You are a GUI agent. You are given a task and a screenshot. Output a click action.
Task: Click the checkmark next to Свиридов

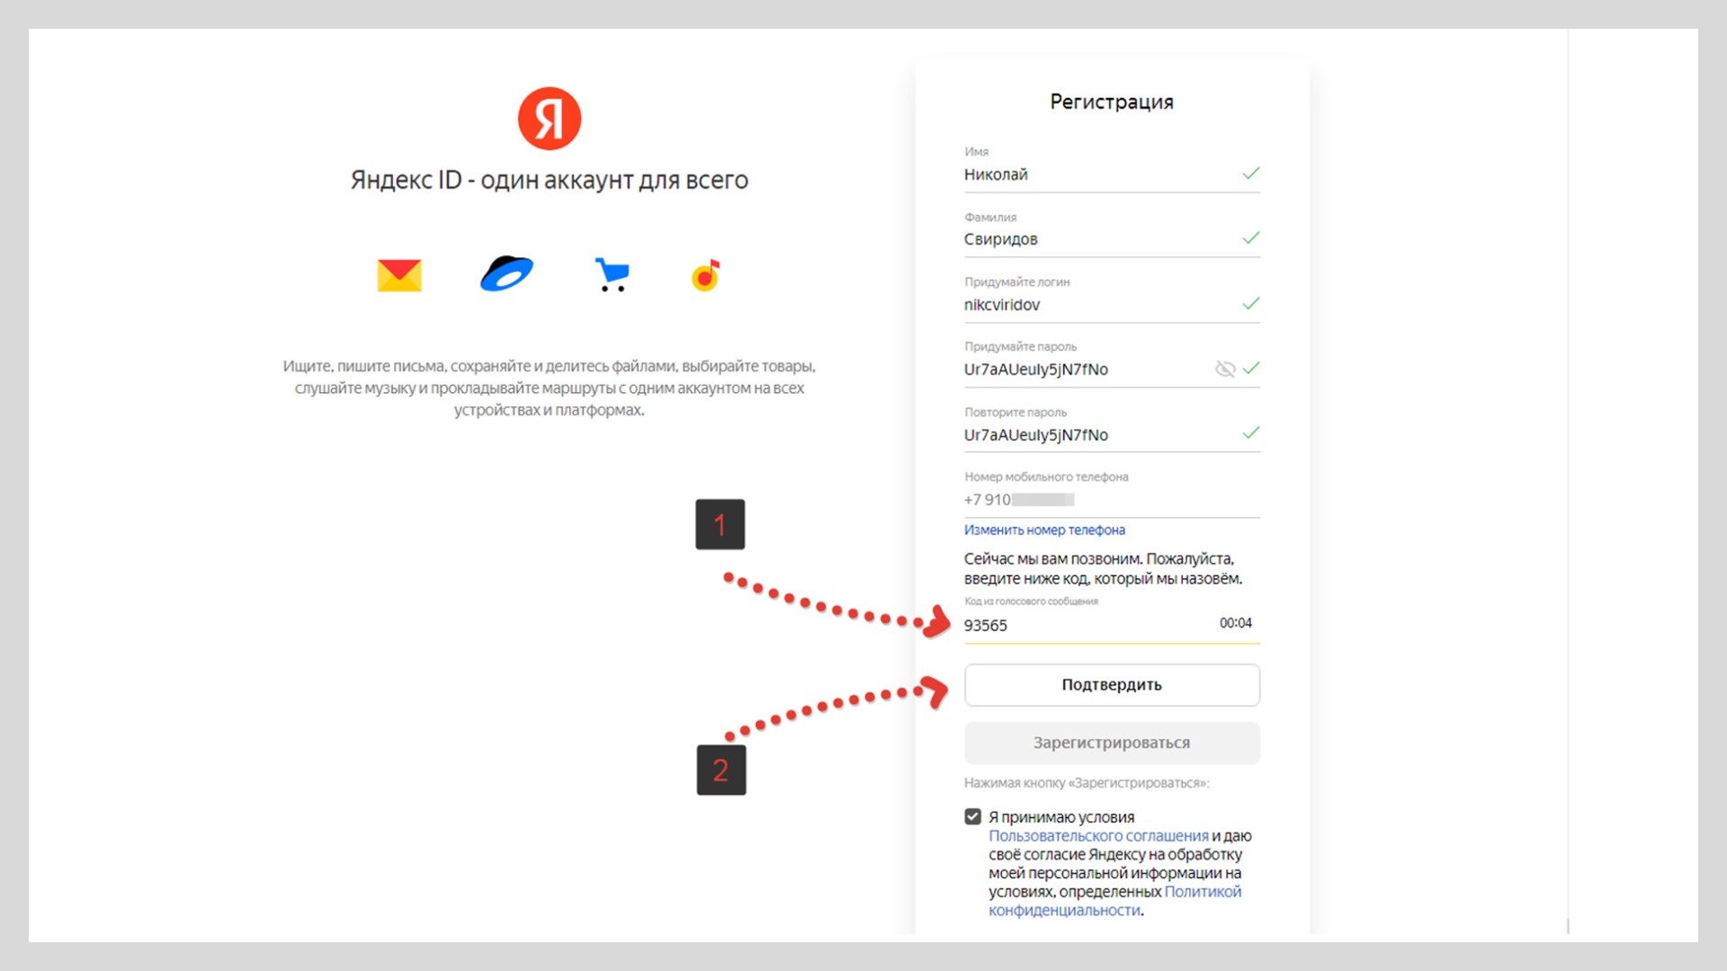tap(1251, 237)
